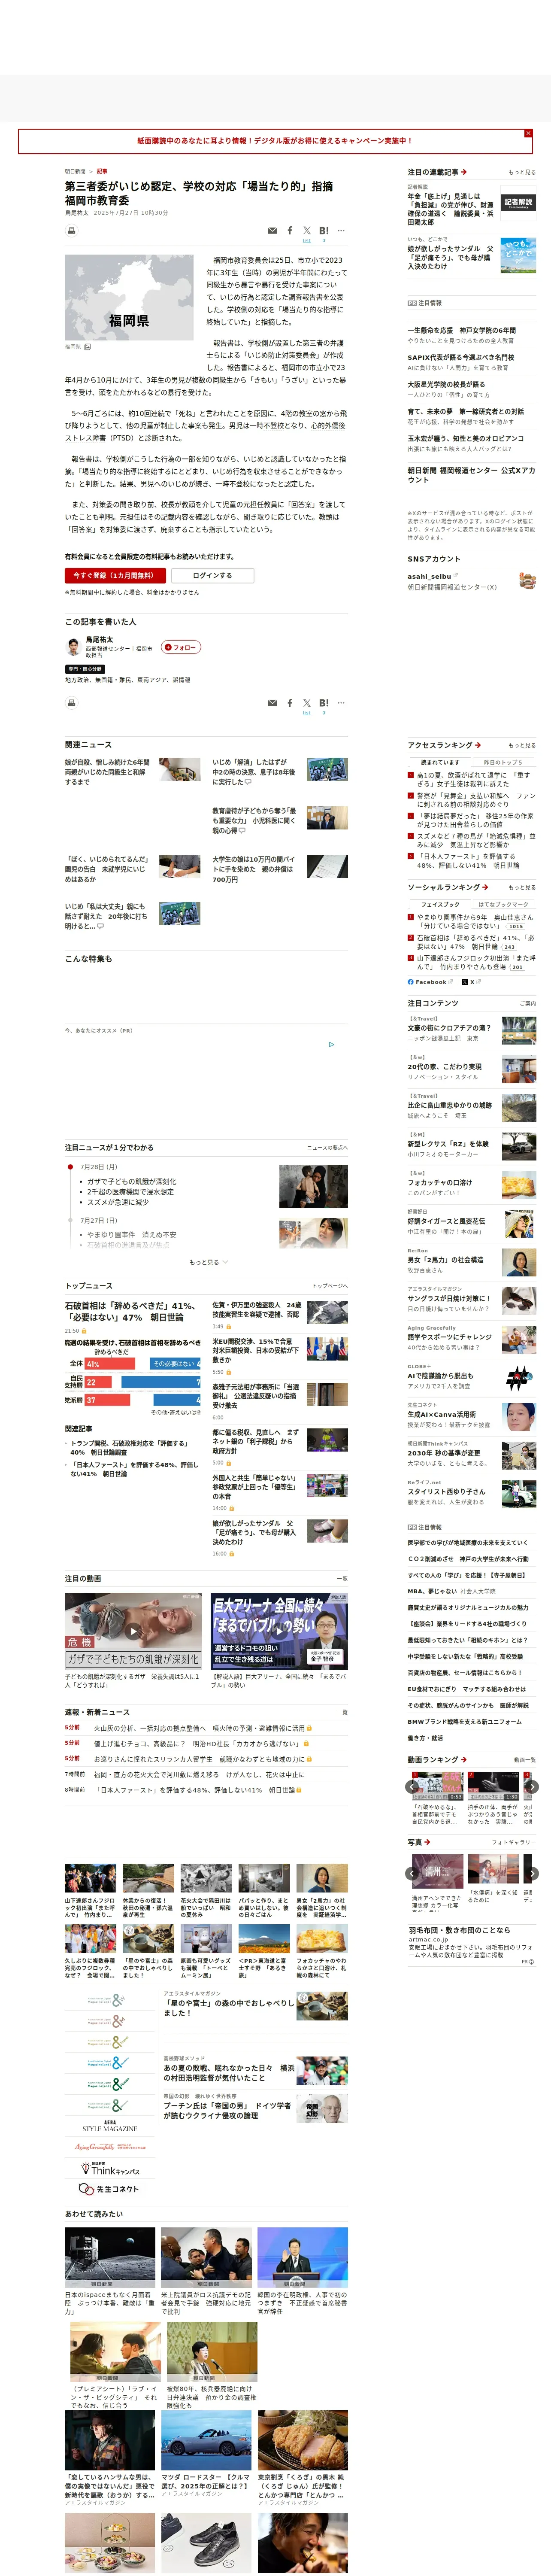Go to トップページへ link
Screen dimensions: 551x2576
(330, 1286)
